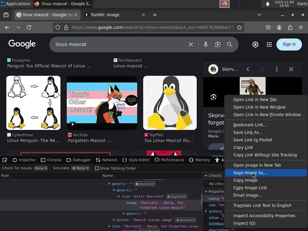The image size is (308, 231).
Task: Close the linux mascot Google Search tab
Action: point(76,15)
